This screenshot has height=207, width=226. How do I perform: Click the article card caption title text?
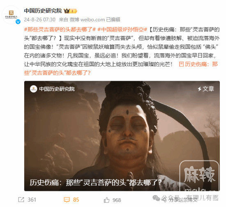(96, 183)
